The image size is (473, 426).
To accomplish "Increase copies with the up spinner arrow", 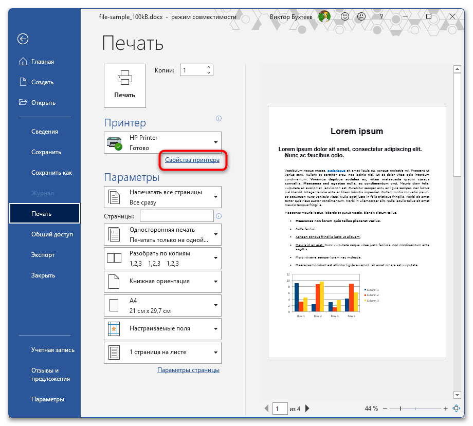I will pos(209,67).
